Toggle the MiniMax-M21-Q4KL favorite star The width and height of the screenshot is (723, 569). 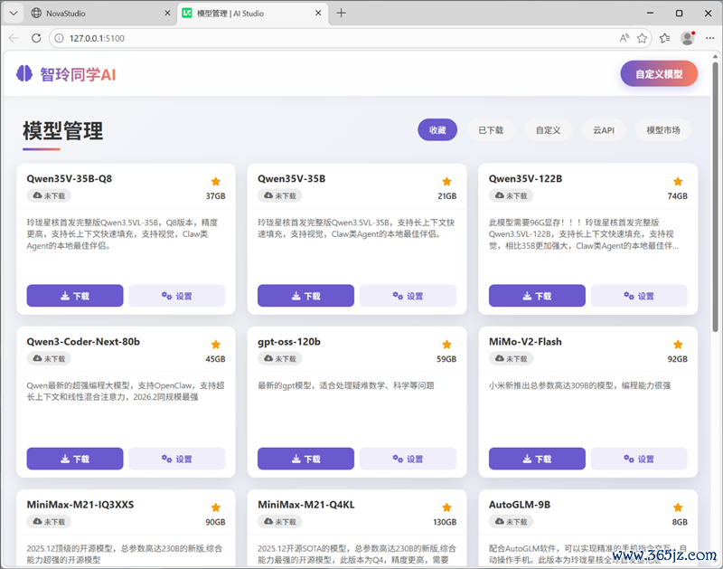[446, 507]
